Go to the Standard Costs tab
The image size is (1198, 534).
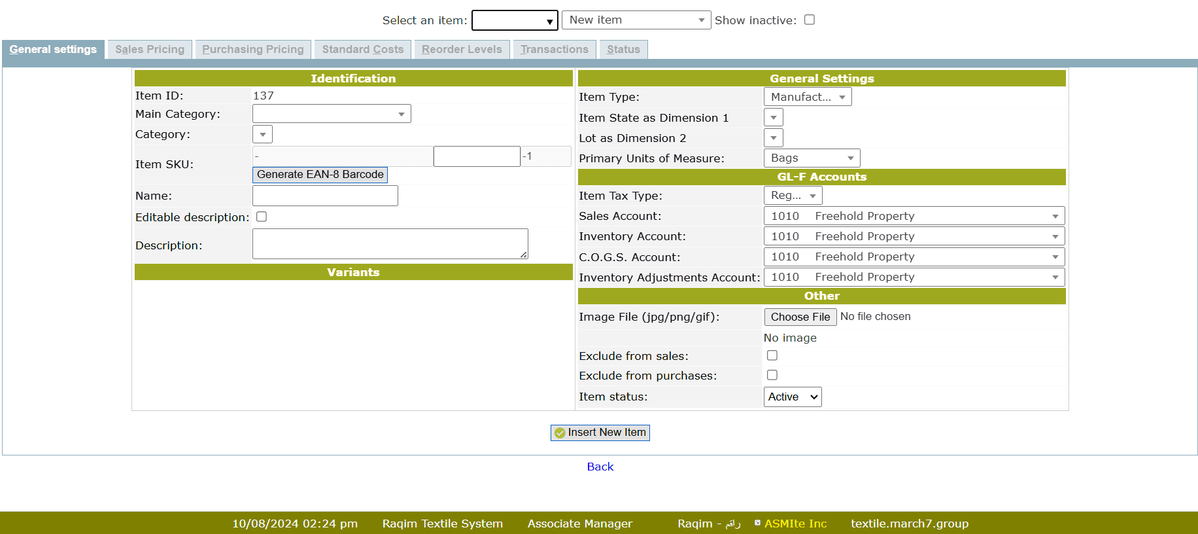[363, 50]
